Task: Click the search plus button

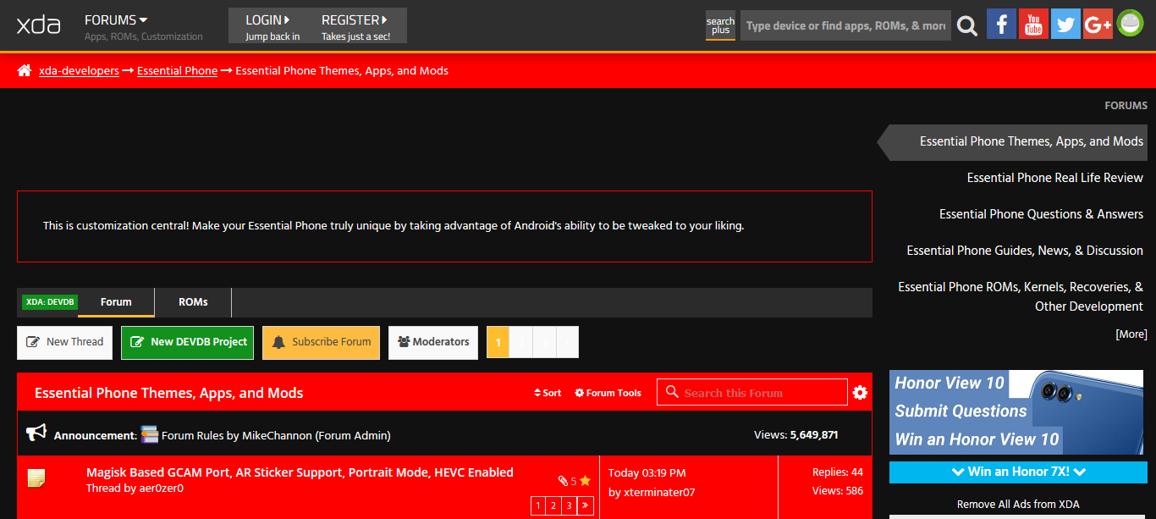Action: click(x=720, y=25)
